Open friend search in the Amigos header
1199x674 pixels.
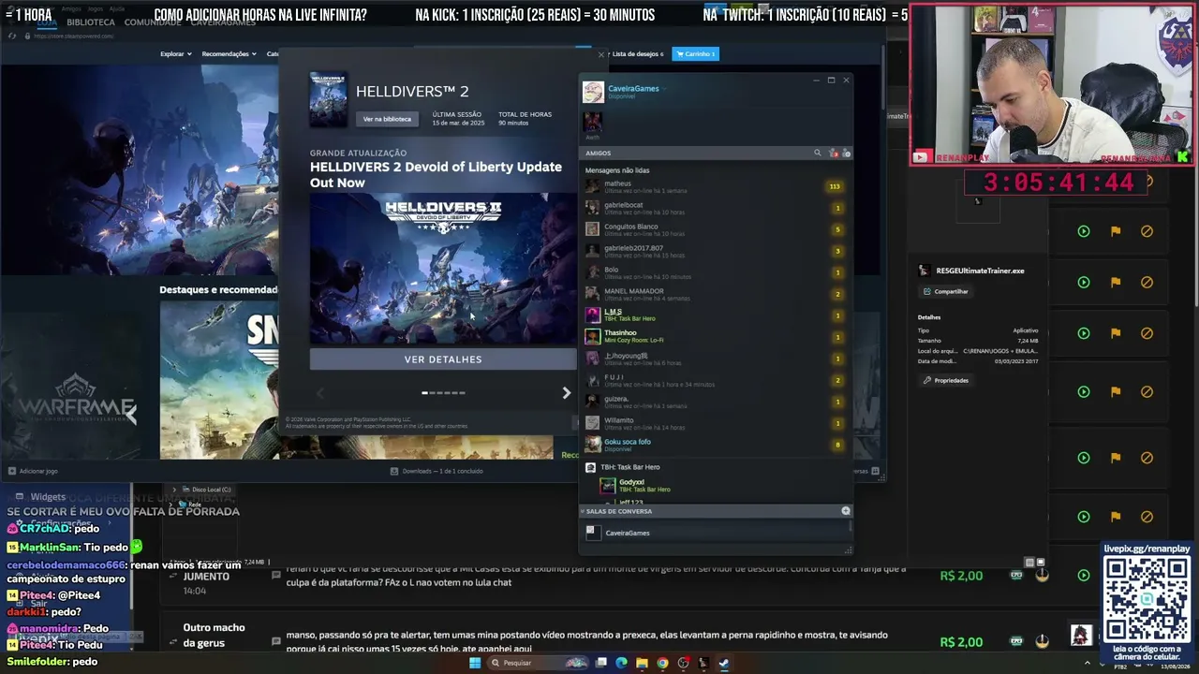point(817,153)
